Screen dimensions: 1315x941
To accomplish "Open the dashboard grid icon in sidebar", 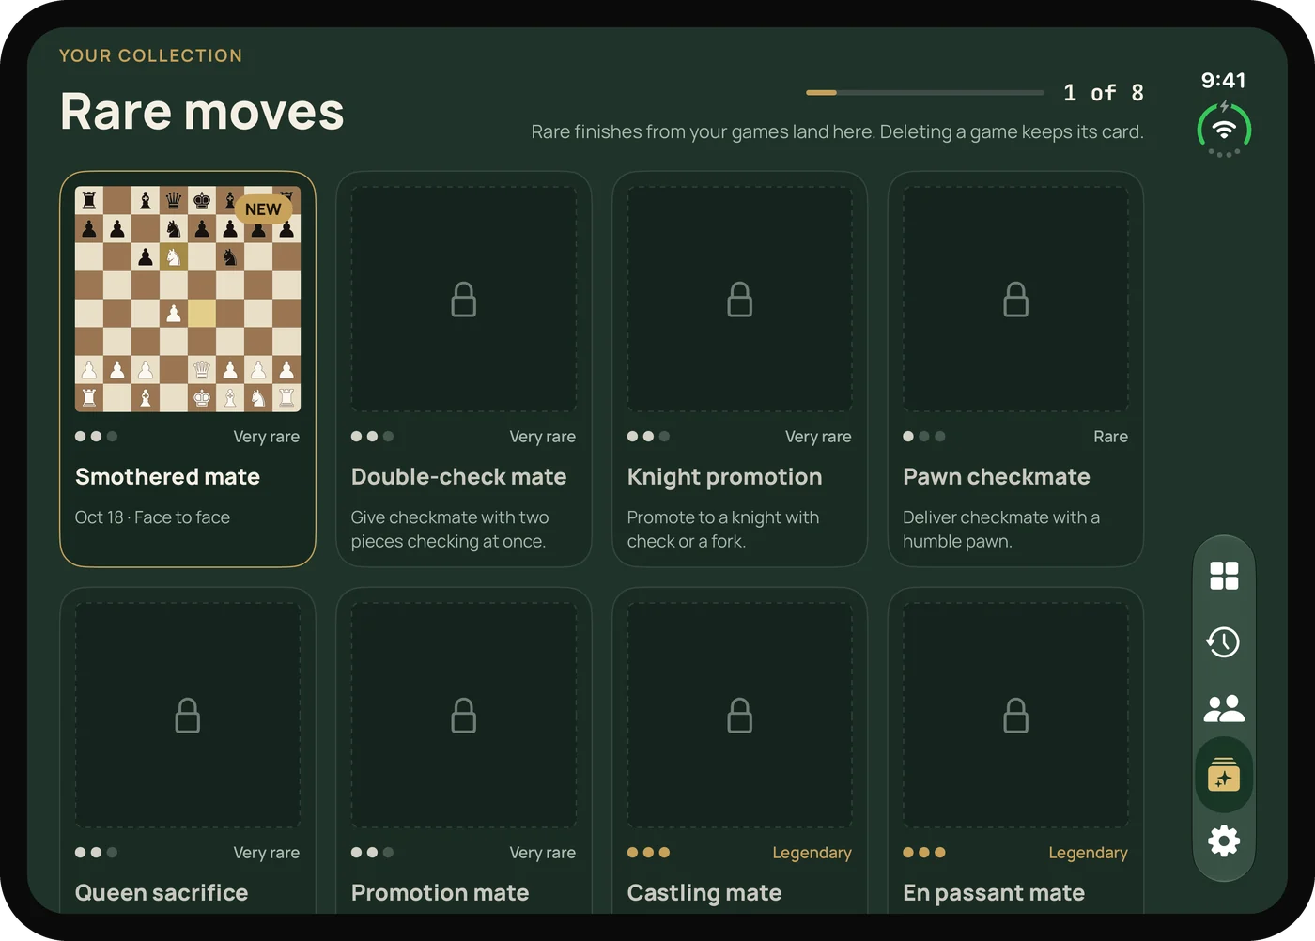I will coord(1224,576).
